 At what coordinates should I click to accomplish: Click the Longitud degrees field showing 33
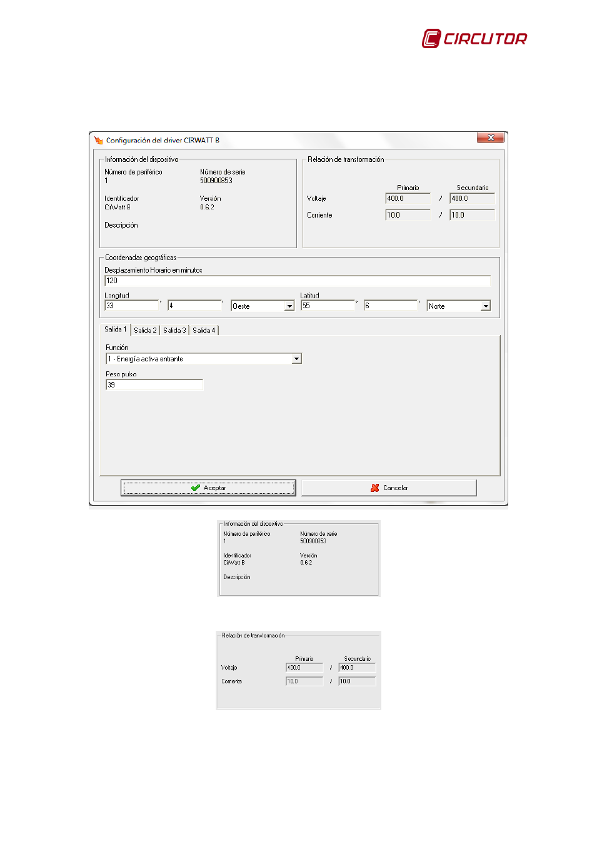click(x=132, y=306)
